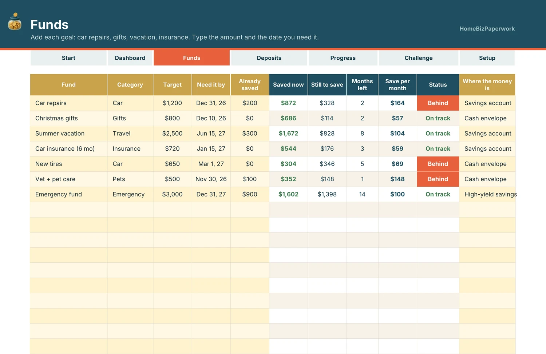Click the Status column header
This screenshot has height=354, width=546.
tap(438, 85)
